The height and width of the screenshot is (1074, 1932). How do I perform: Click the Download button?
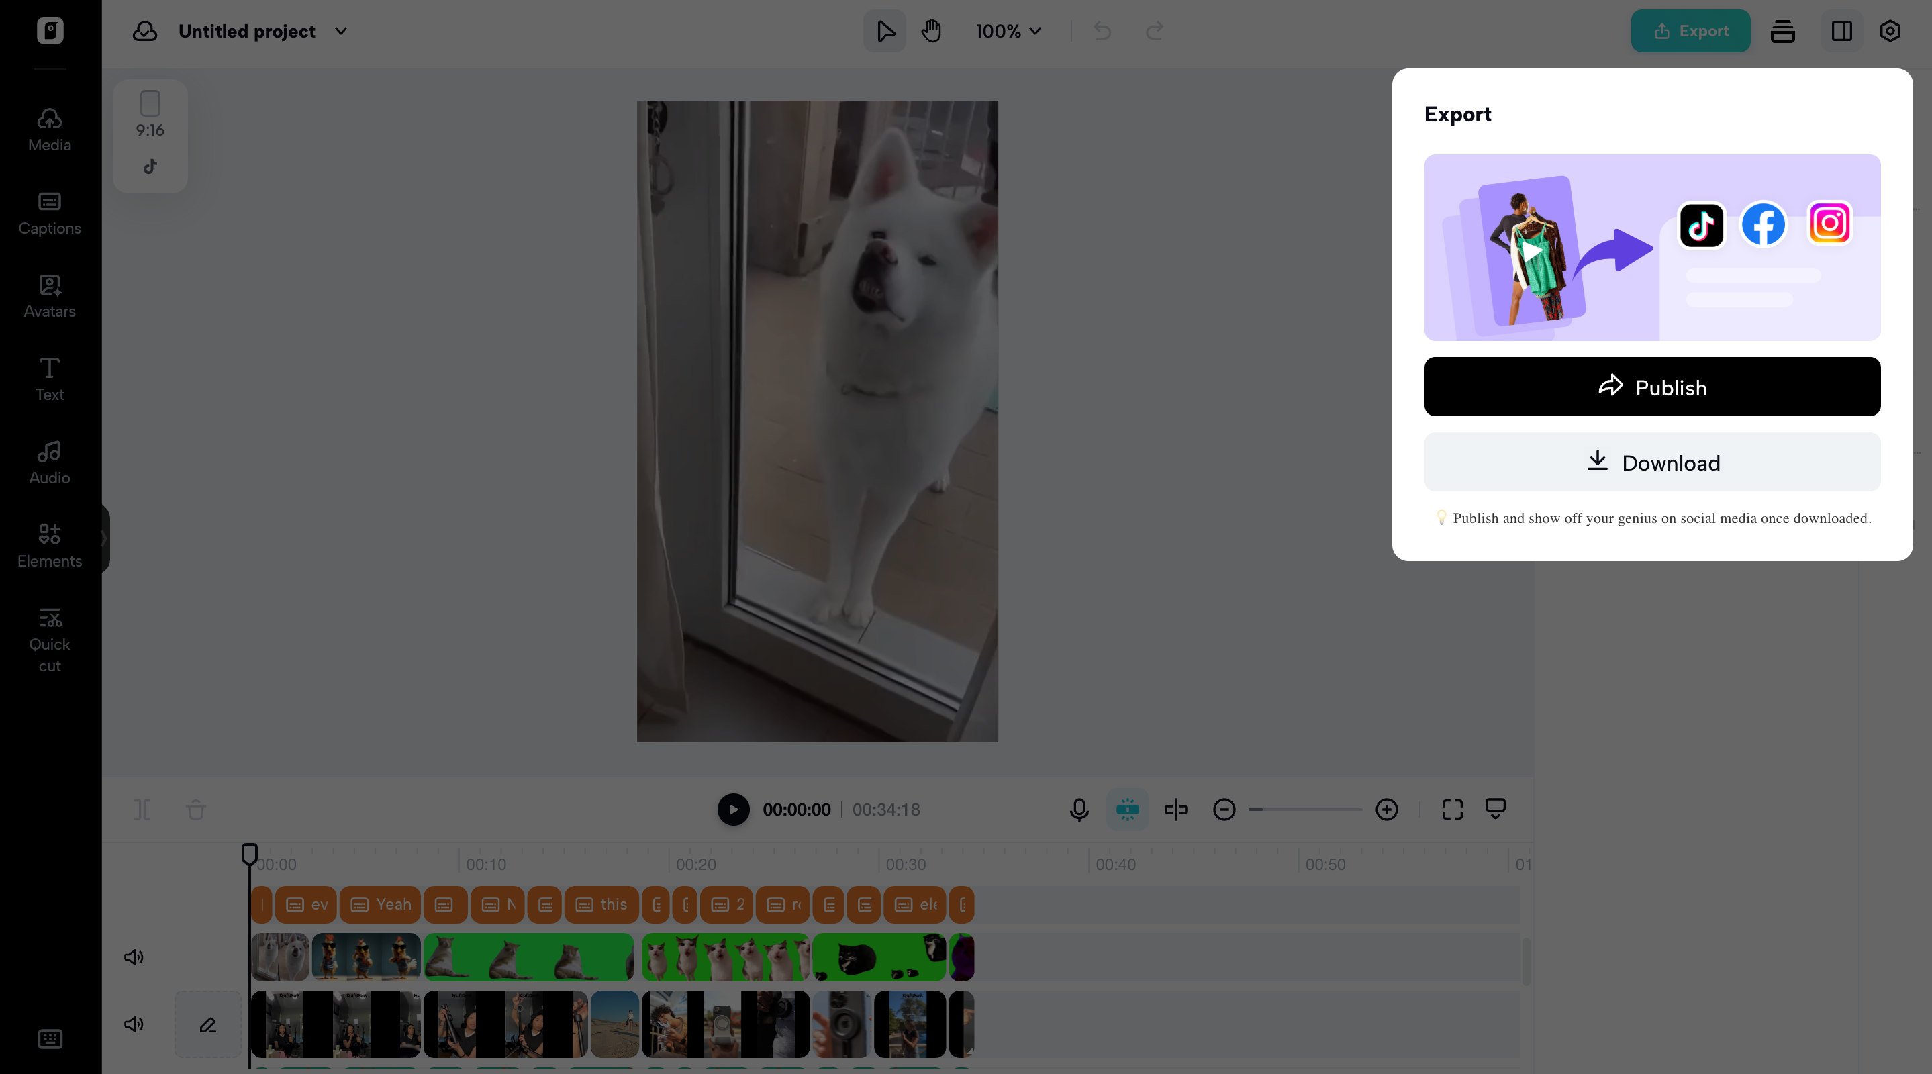point(1651,462)
